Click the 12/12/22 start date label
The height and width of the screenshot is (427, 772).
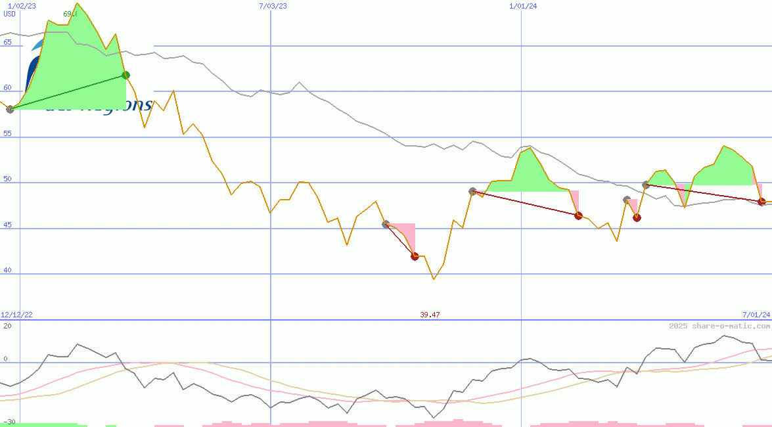point(16,315)
